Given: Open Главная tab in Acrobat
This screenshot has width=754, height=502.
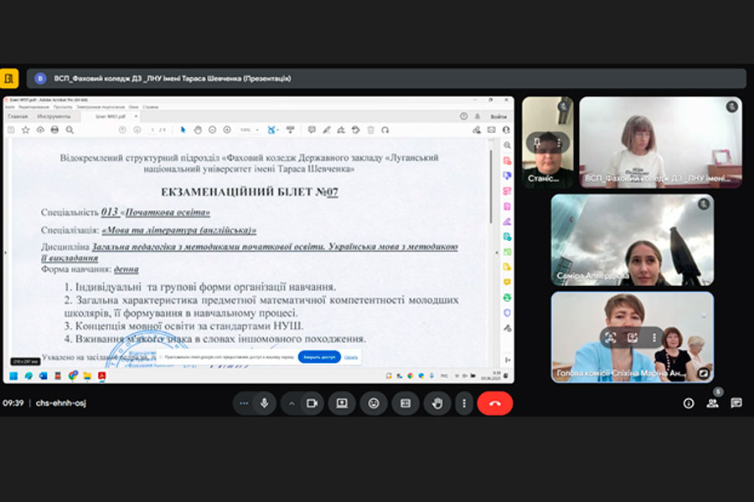Looking at the screenshot, I should (18, 116).
